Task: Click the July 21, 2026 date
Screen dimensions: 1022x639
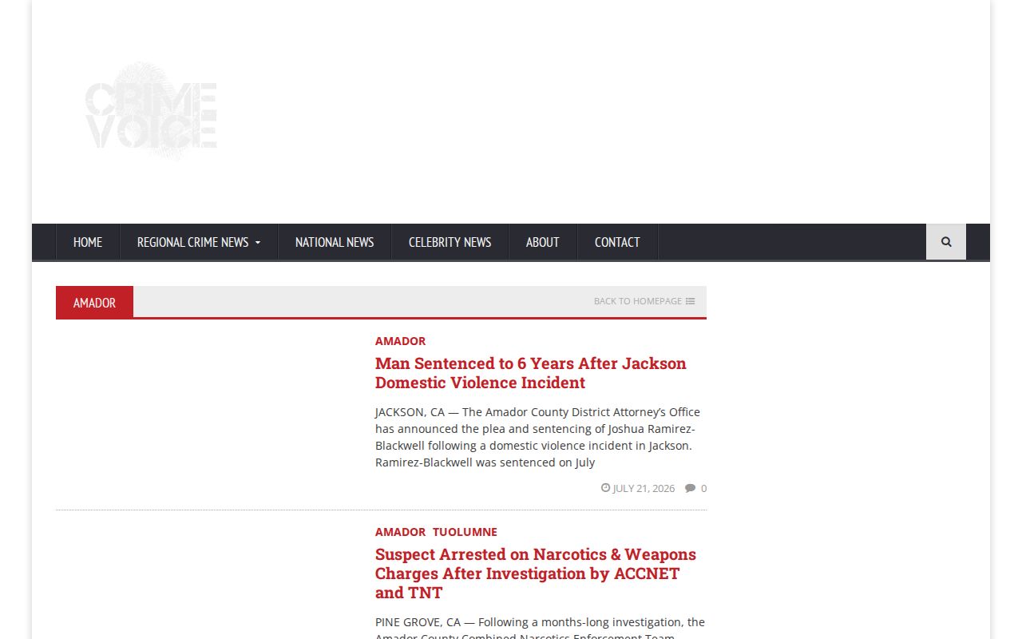Action: (644, 488)
